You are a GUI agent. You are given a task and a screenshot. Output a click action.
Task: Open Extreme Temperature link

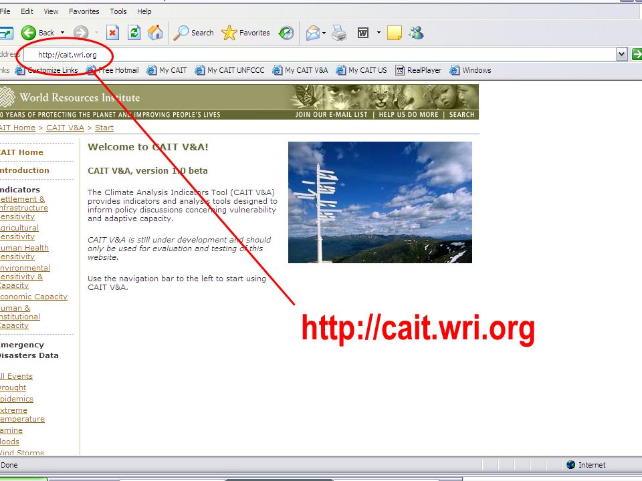22,414
